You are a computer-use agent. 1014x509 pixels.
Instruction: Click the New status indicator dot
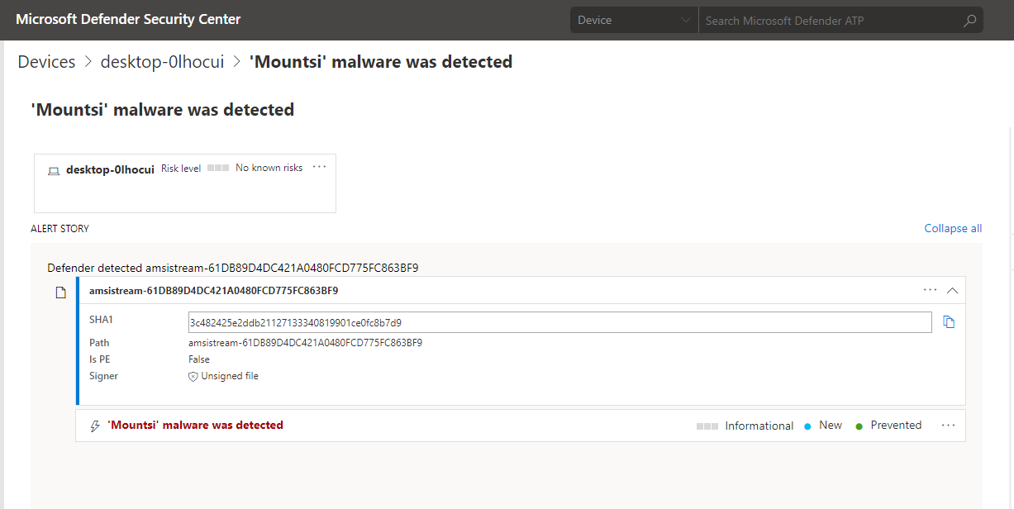(808, 425)
